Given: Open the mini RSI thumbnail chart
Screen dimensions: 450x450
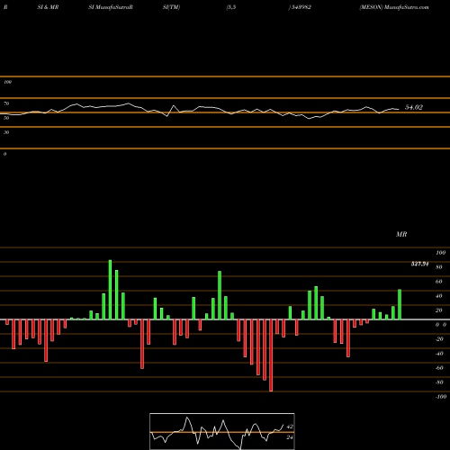Looking at the screenshot, I should (222, 431).
